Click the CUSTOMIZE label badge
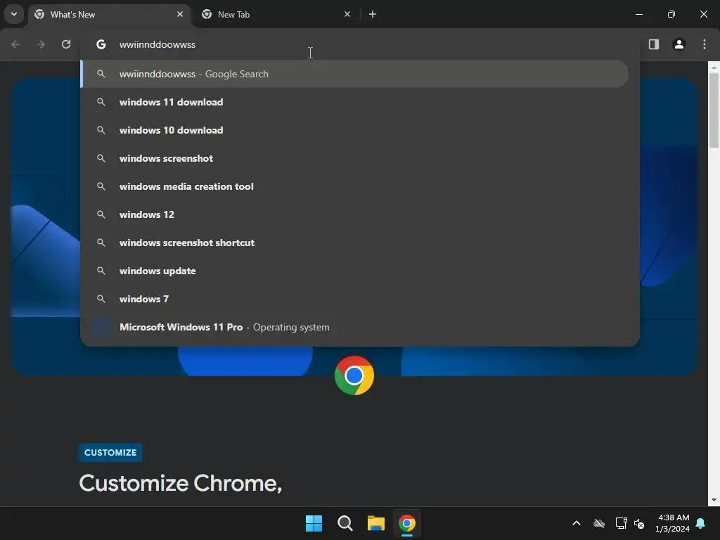Screen dimensions: 720x540 click(x=110, y=452)
